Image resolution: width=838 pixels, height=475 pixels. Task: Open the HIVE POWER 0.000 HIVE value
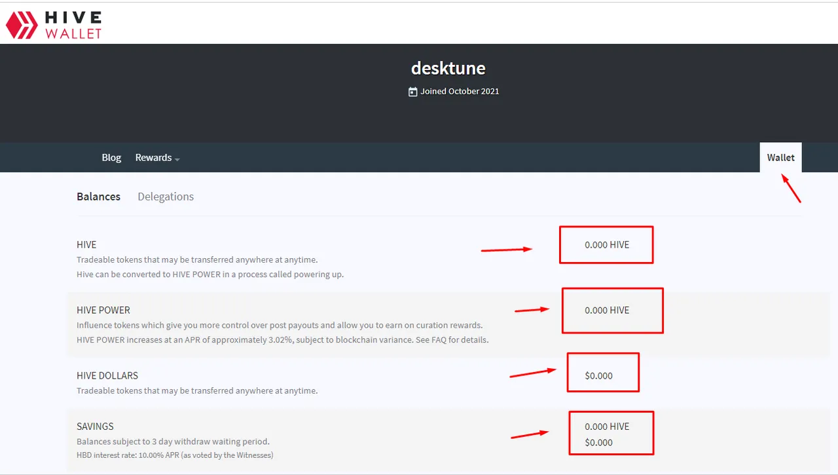click(607, 310)
